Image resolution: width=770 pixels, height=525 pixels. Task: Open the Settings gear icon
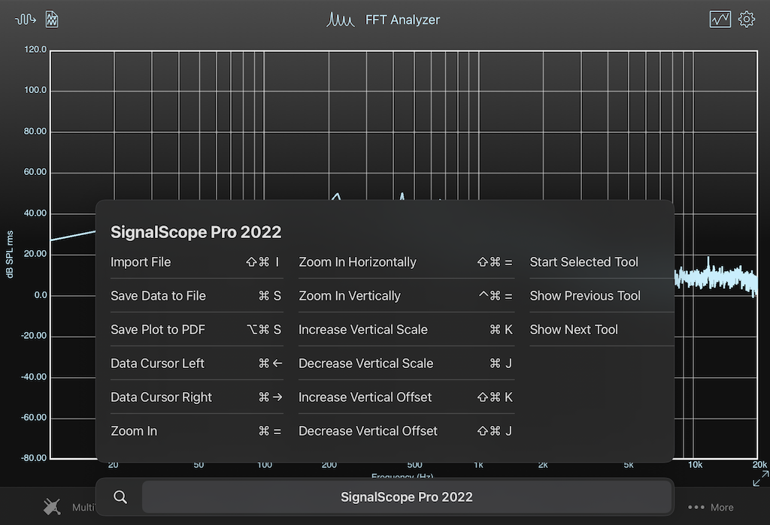point(747,19)
